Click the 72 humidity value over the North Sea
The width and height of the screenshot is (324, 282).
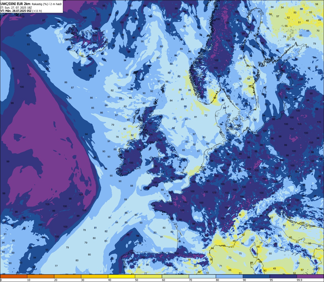206,116
